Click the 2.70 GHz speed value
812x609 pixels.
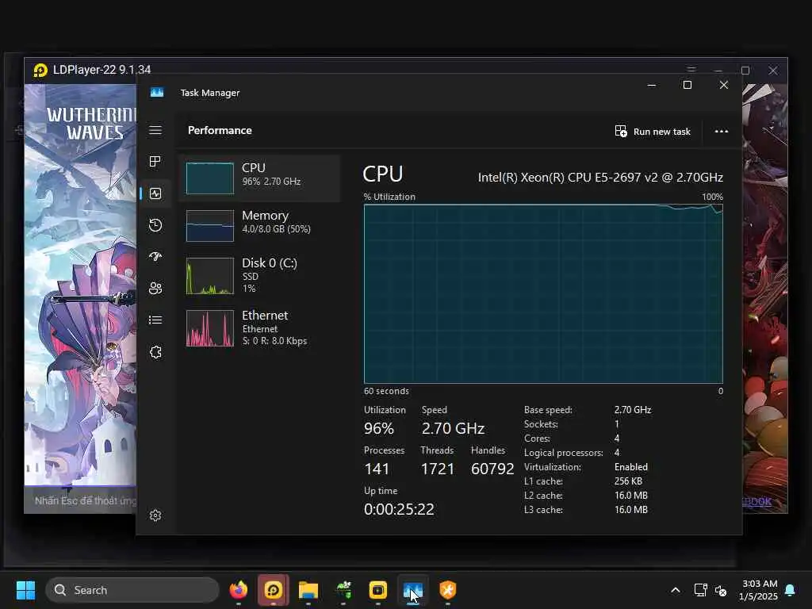point(453,428)
